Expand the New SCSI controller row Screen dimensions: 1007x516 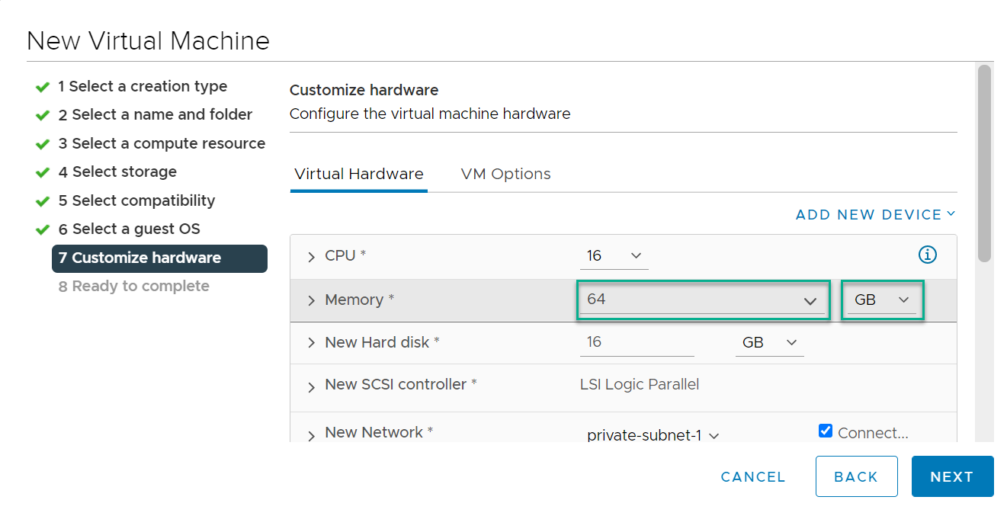(x=311, y=386)
